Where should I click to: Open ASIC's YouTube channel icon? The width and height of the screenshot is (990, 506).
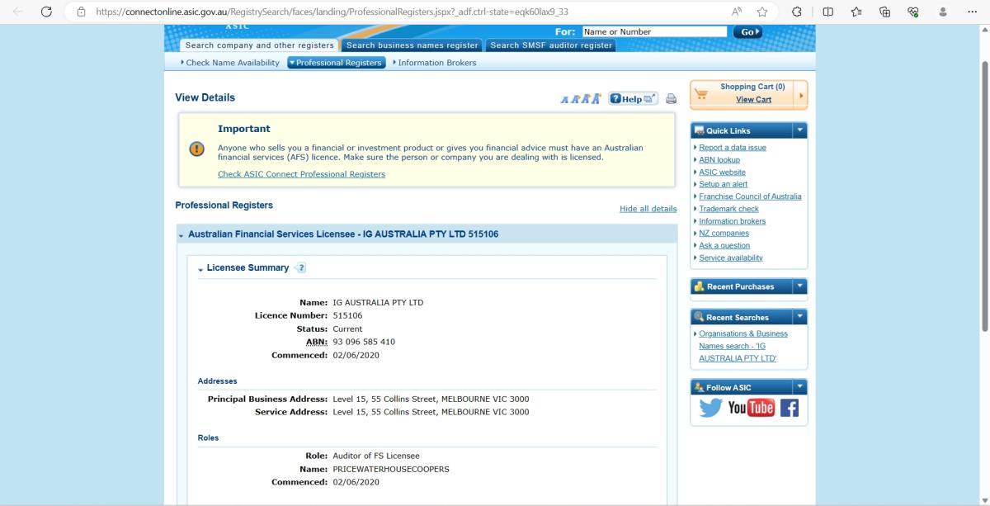[x=751, y=408]
